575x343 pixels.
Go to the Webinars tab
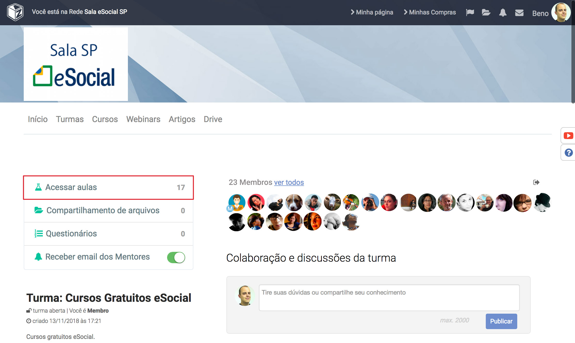[x=143, y=119]
